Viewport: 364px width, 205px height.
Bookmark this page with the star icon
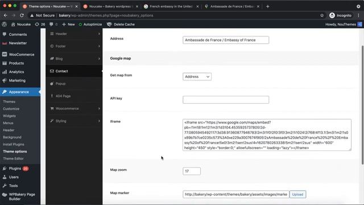(322, 15)
